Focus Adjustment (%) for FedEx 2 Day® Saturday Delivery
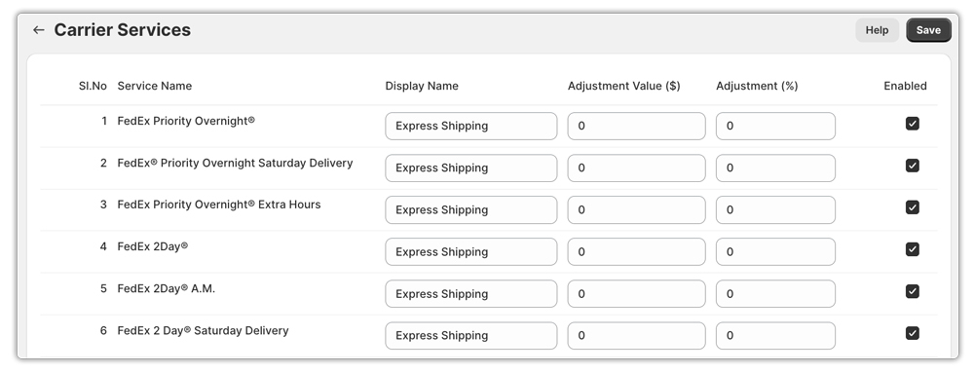974x373 pixels. tap(775, 336)
